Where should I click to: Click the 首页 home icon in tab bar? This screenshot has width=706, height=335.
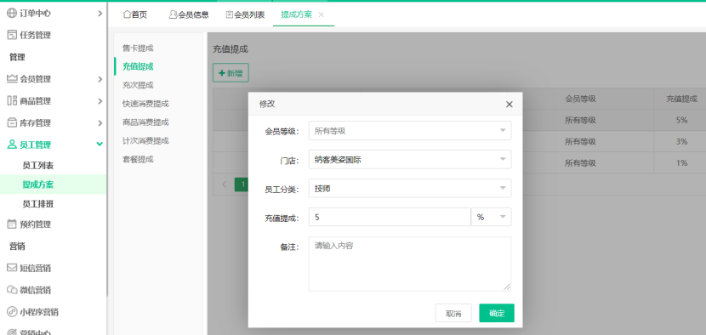pos(127,14)
